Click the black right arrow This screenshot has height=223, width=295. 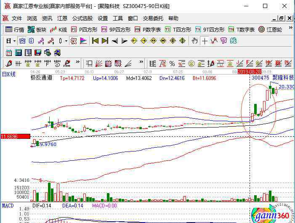[124, 41]
